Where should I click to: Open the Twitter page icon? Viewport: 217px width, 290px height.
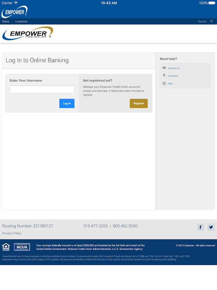[211, 227]
